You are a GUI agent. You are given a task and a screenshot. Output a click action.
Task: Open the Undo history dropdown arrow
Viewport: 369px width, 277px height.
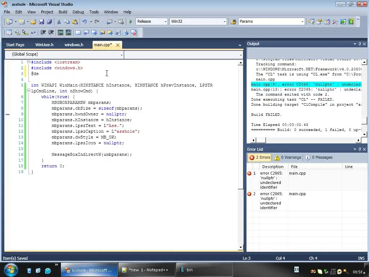pos(91,22)
